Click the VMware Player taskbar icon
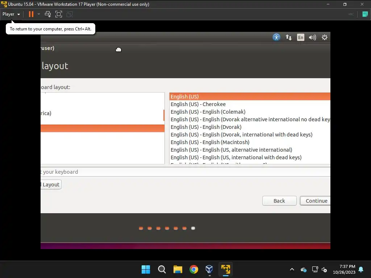This screenshot has height=278, width=371. click(x=226, y=269)
